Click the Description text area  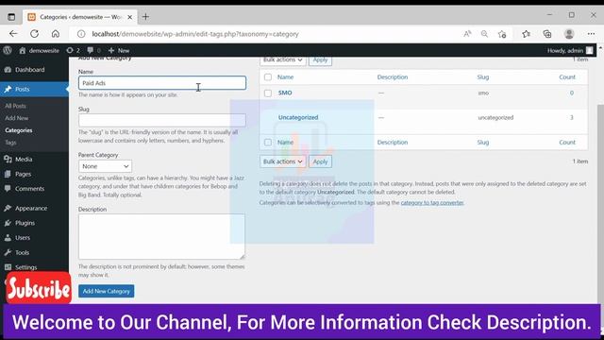pos(161,236)
